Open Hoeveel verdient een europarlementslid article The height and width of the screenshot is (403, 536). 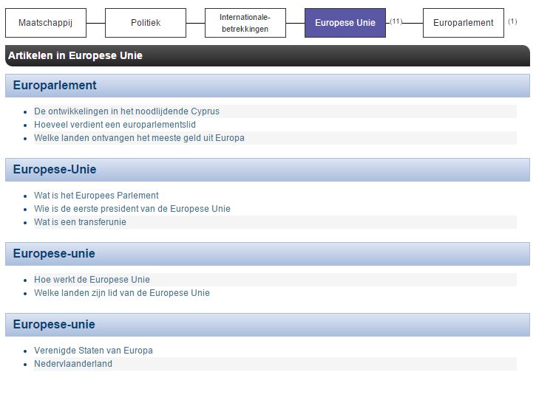pyautogui.click(x=115, y=125)
